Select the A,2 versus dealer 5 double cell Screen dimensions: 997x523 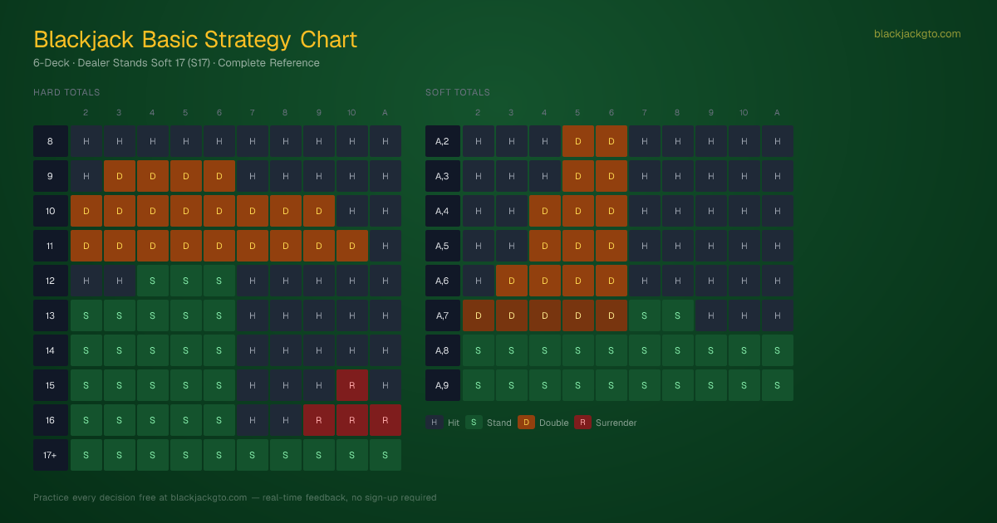(578, 141)
